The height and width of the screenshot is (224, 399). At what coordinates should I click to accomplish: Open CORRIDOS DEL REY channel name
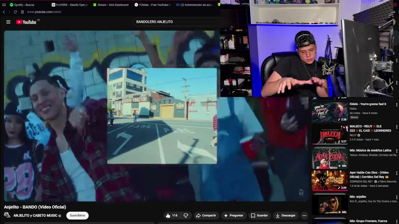pyautogui.click(x=361, y=181)
